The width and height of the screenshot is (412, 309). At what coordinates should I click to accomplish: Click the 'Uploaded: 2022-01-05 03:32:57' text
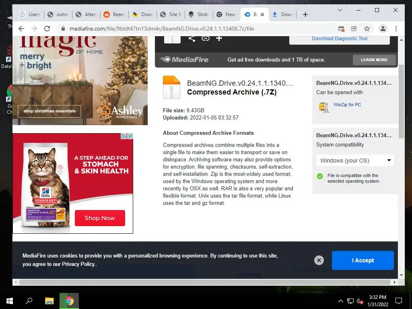pyautogui.click(x=201, y=118)
